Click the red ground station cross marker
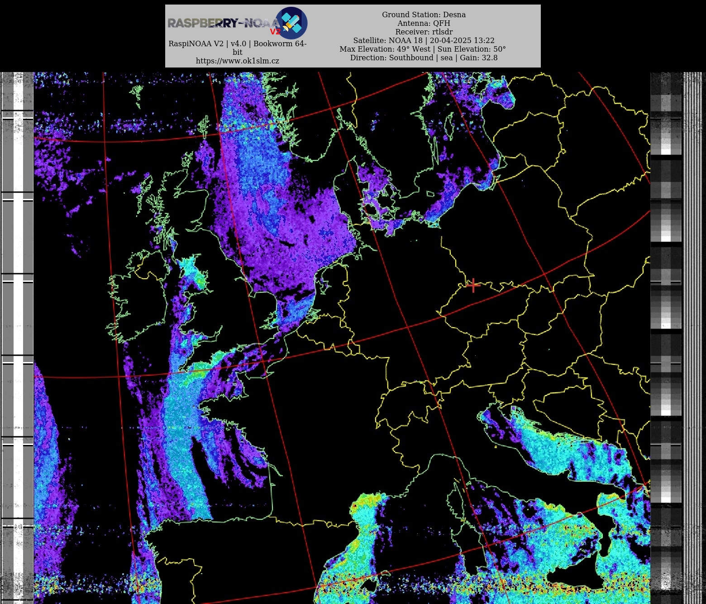 (473, 285)
